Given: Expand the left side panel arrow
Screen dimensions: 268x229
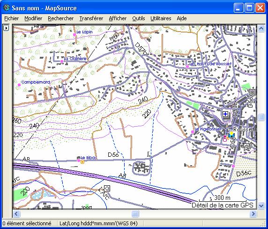Looking at the screenshot, I should [6, 28].
